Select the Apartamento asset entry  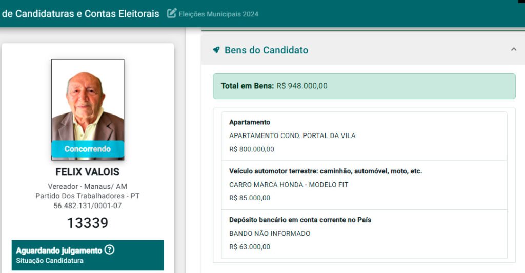coord(364,136)
